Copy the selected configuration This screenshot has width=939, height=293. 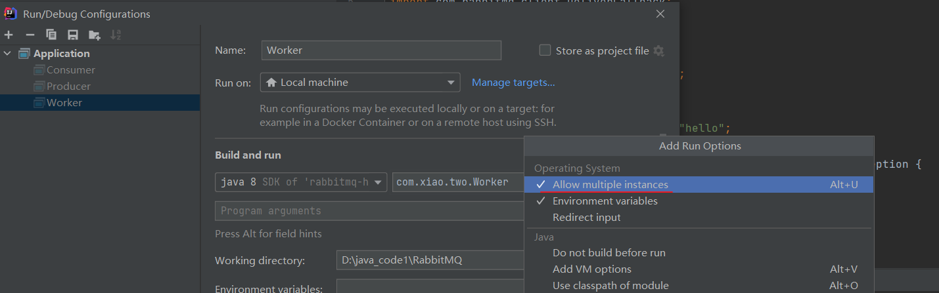click(x=51, y=35)
